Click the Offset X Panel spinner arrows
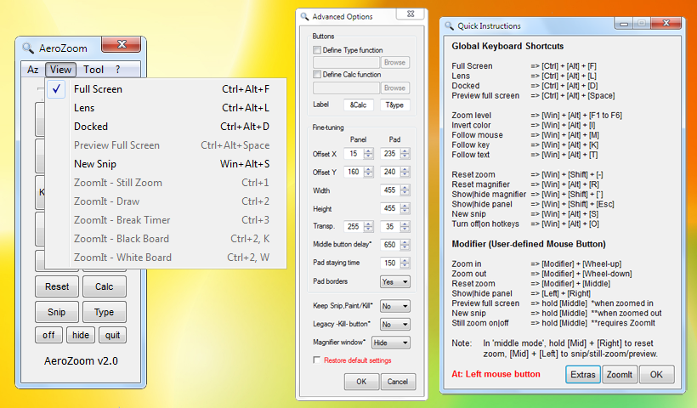697x408 pixels. click(x=369, y=154)
